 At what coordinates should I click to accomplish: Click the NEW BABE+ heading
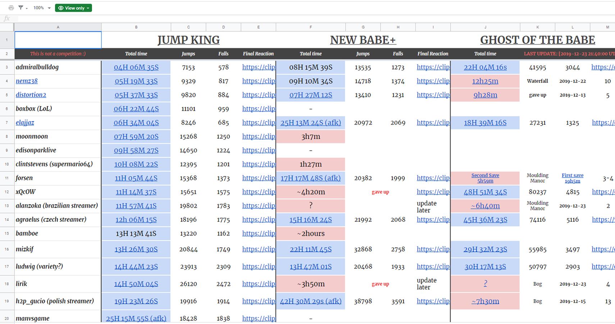click(363, 40)
